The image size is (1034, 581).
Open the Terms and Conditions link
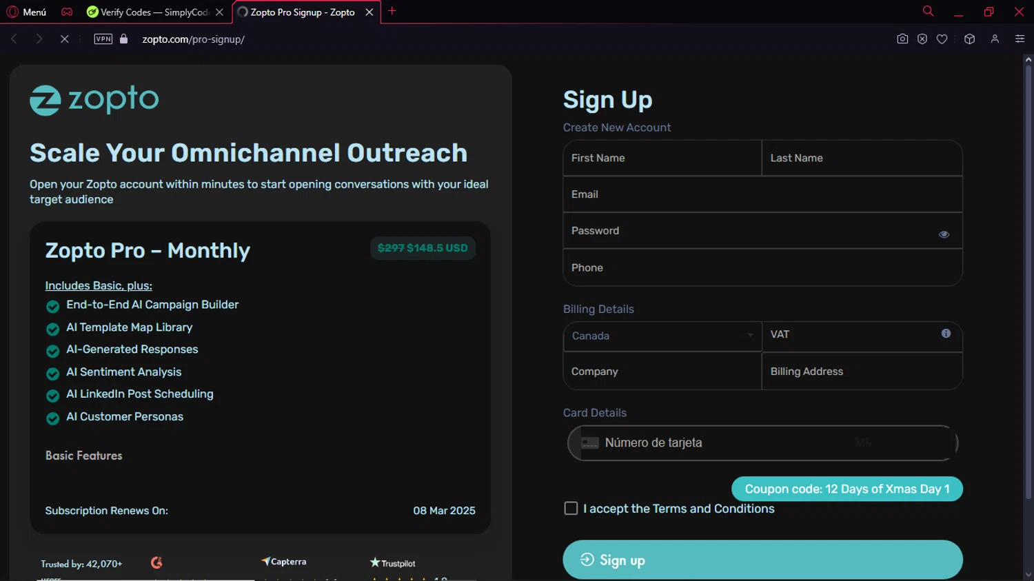(713, 509)
